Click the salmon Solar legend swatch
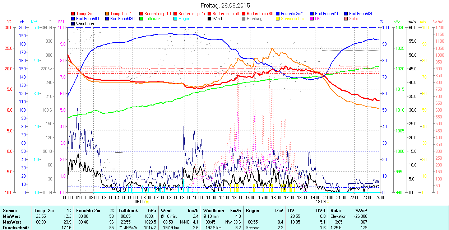This screenshot has width=449, height=230. (346, 18)
